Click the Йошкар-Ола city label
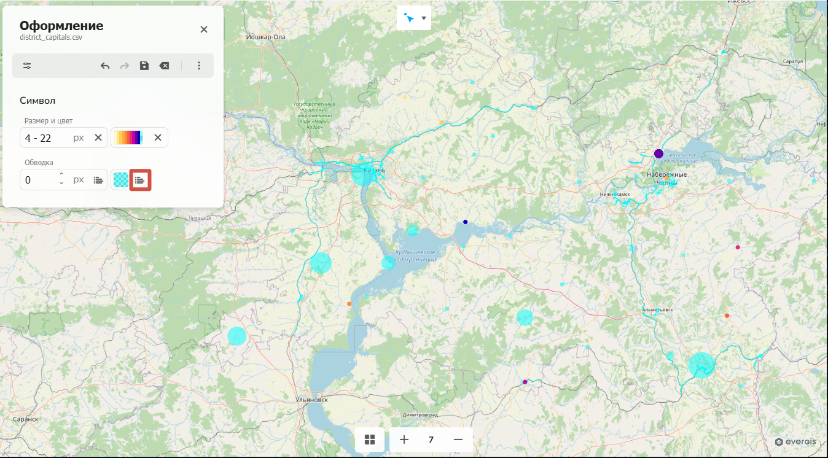The height and width of the screenshot is (458, 828). click(265, 37)
